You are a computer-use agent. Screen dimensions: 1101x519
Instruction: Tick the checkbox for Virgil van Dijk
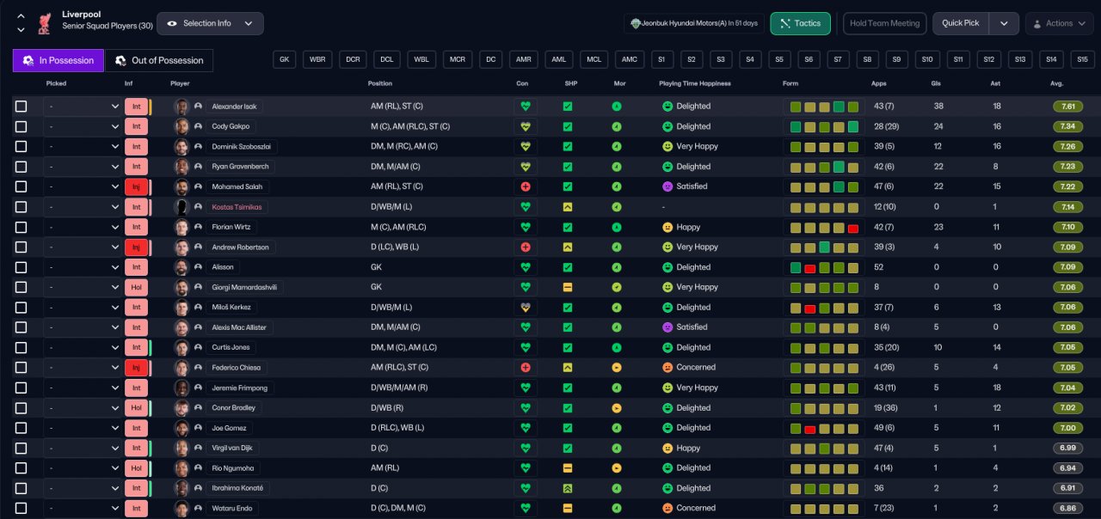pos(22,448)
